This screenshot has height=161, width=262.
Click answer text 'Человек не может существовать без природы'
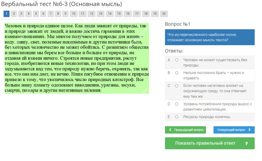215,63
